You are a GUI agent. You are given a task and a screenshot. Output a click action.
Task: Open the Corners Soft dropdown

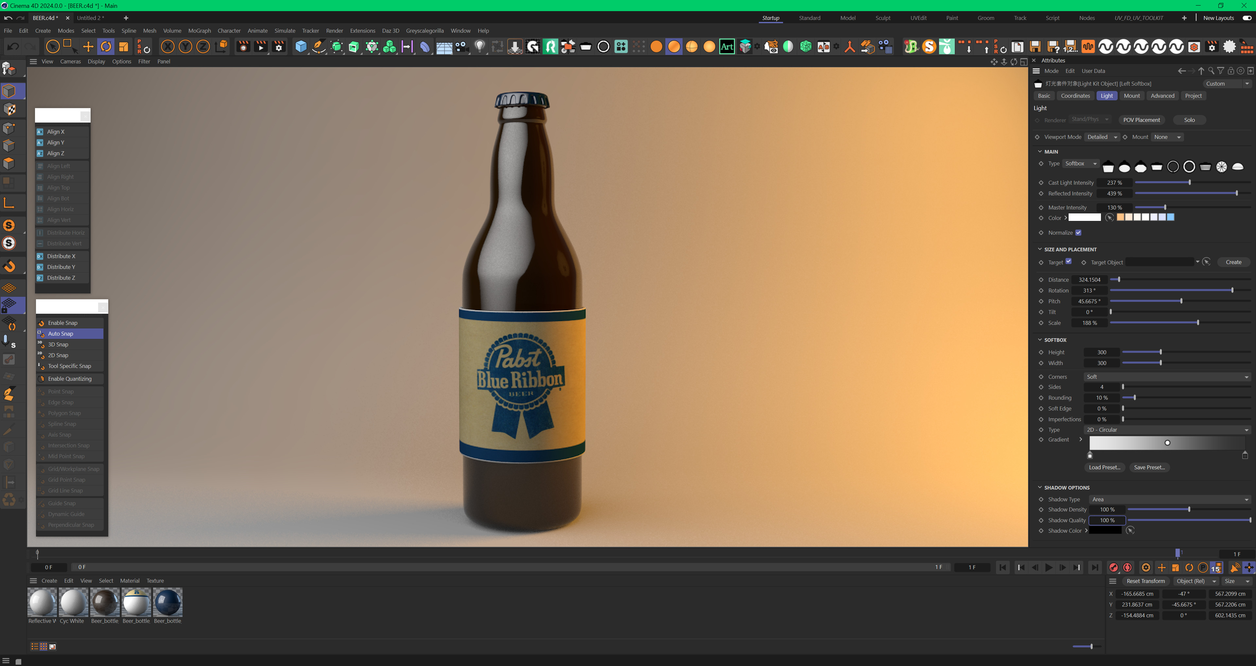1167,376
